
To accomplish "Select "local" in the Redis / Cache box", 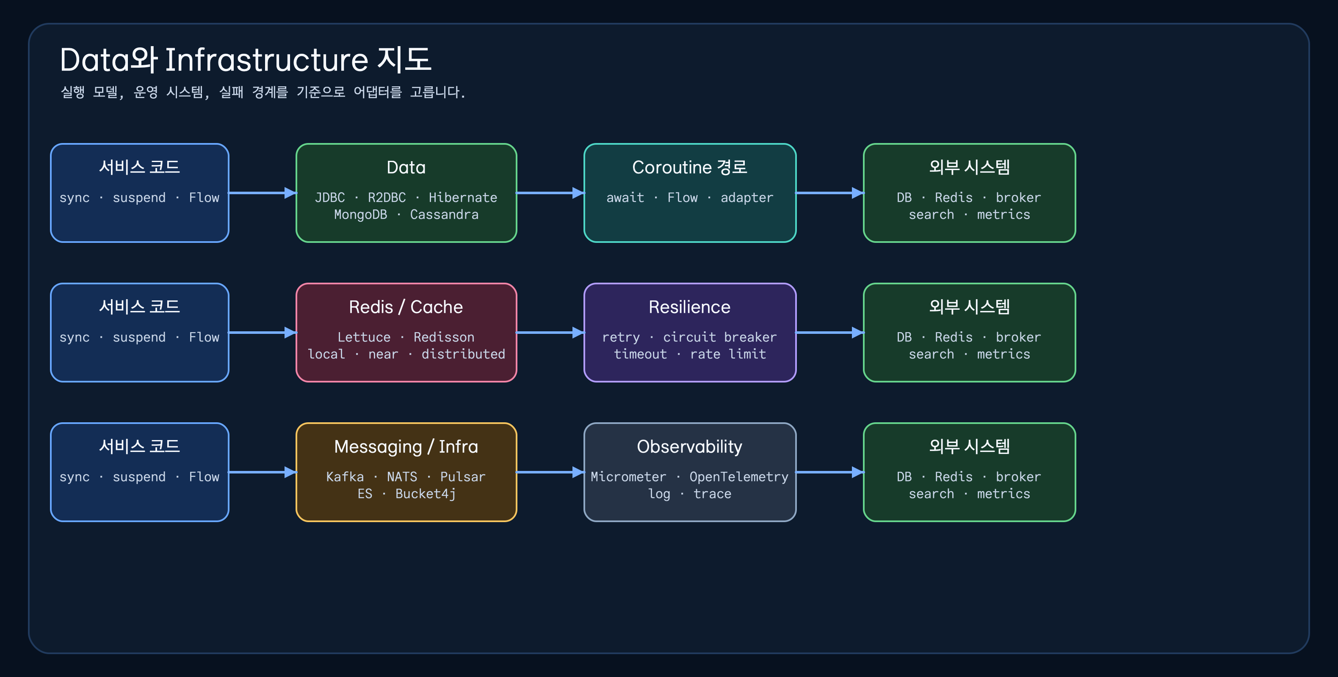I will 326,354.
